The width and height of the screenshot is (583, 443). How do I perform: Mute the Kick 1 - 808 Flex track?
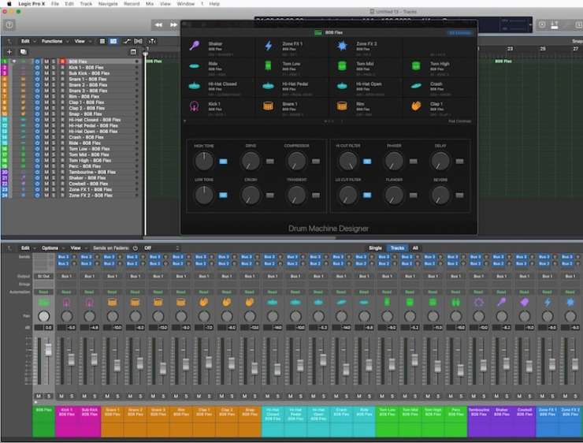point(46,68)
